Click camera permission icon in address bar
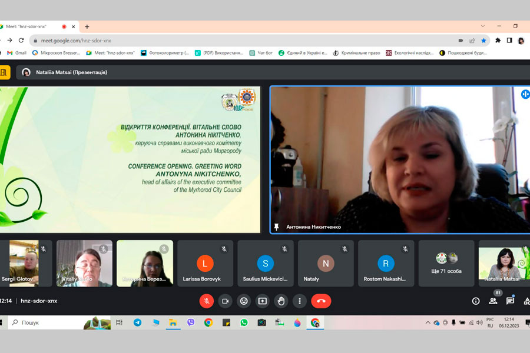The width and height of the screenshot is (530, 353). [x=461, y=41]
